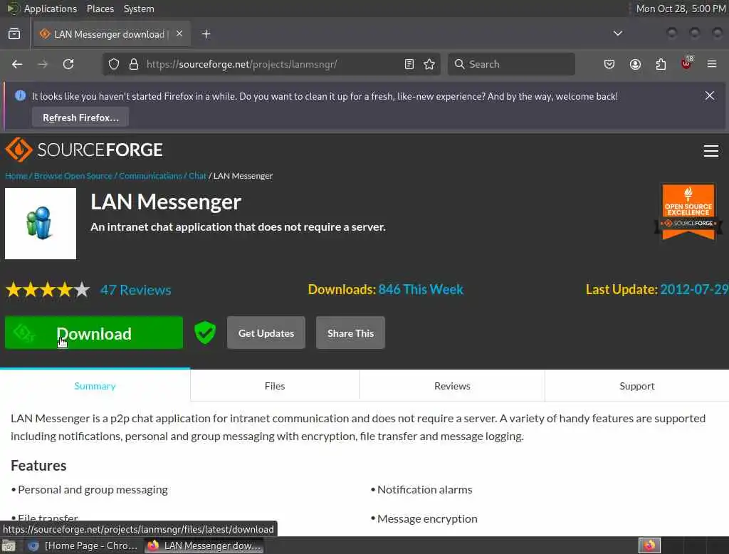Click the show desktop taskbar icon
This screenshot has height=554, width=729.
[x=9, y=545]
